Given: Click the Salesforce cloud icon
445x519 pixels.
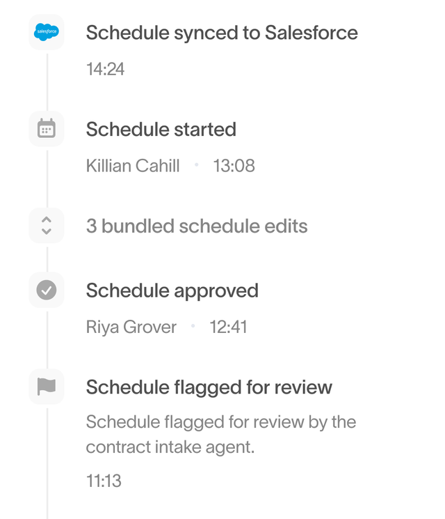Looking at the screenshot, I should 47,32.
